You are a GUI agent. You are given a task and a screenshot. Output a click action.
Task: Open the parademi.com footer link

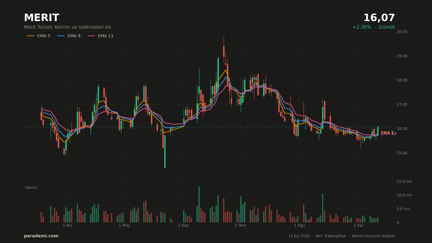click(41, 236)
